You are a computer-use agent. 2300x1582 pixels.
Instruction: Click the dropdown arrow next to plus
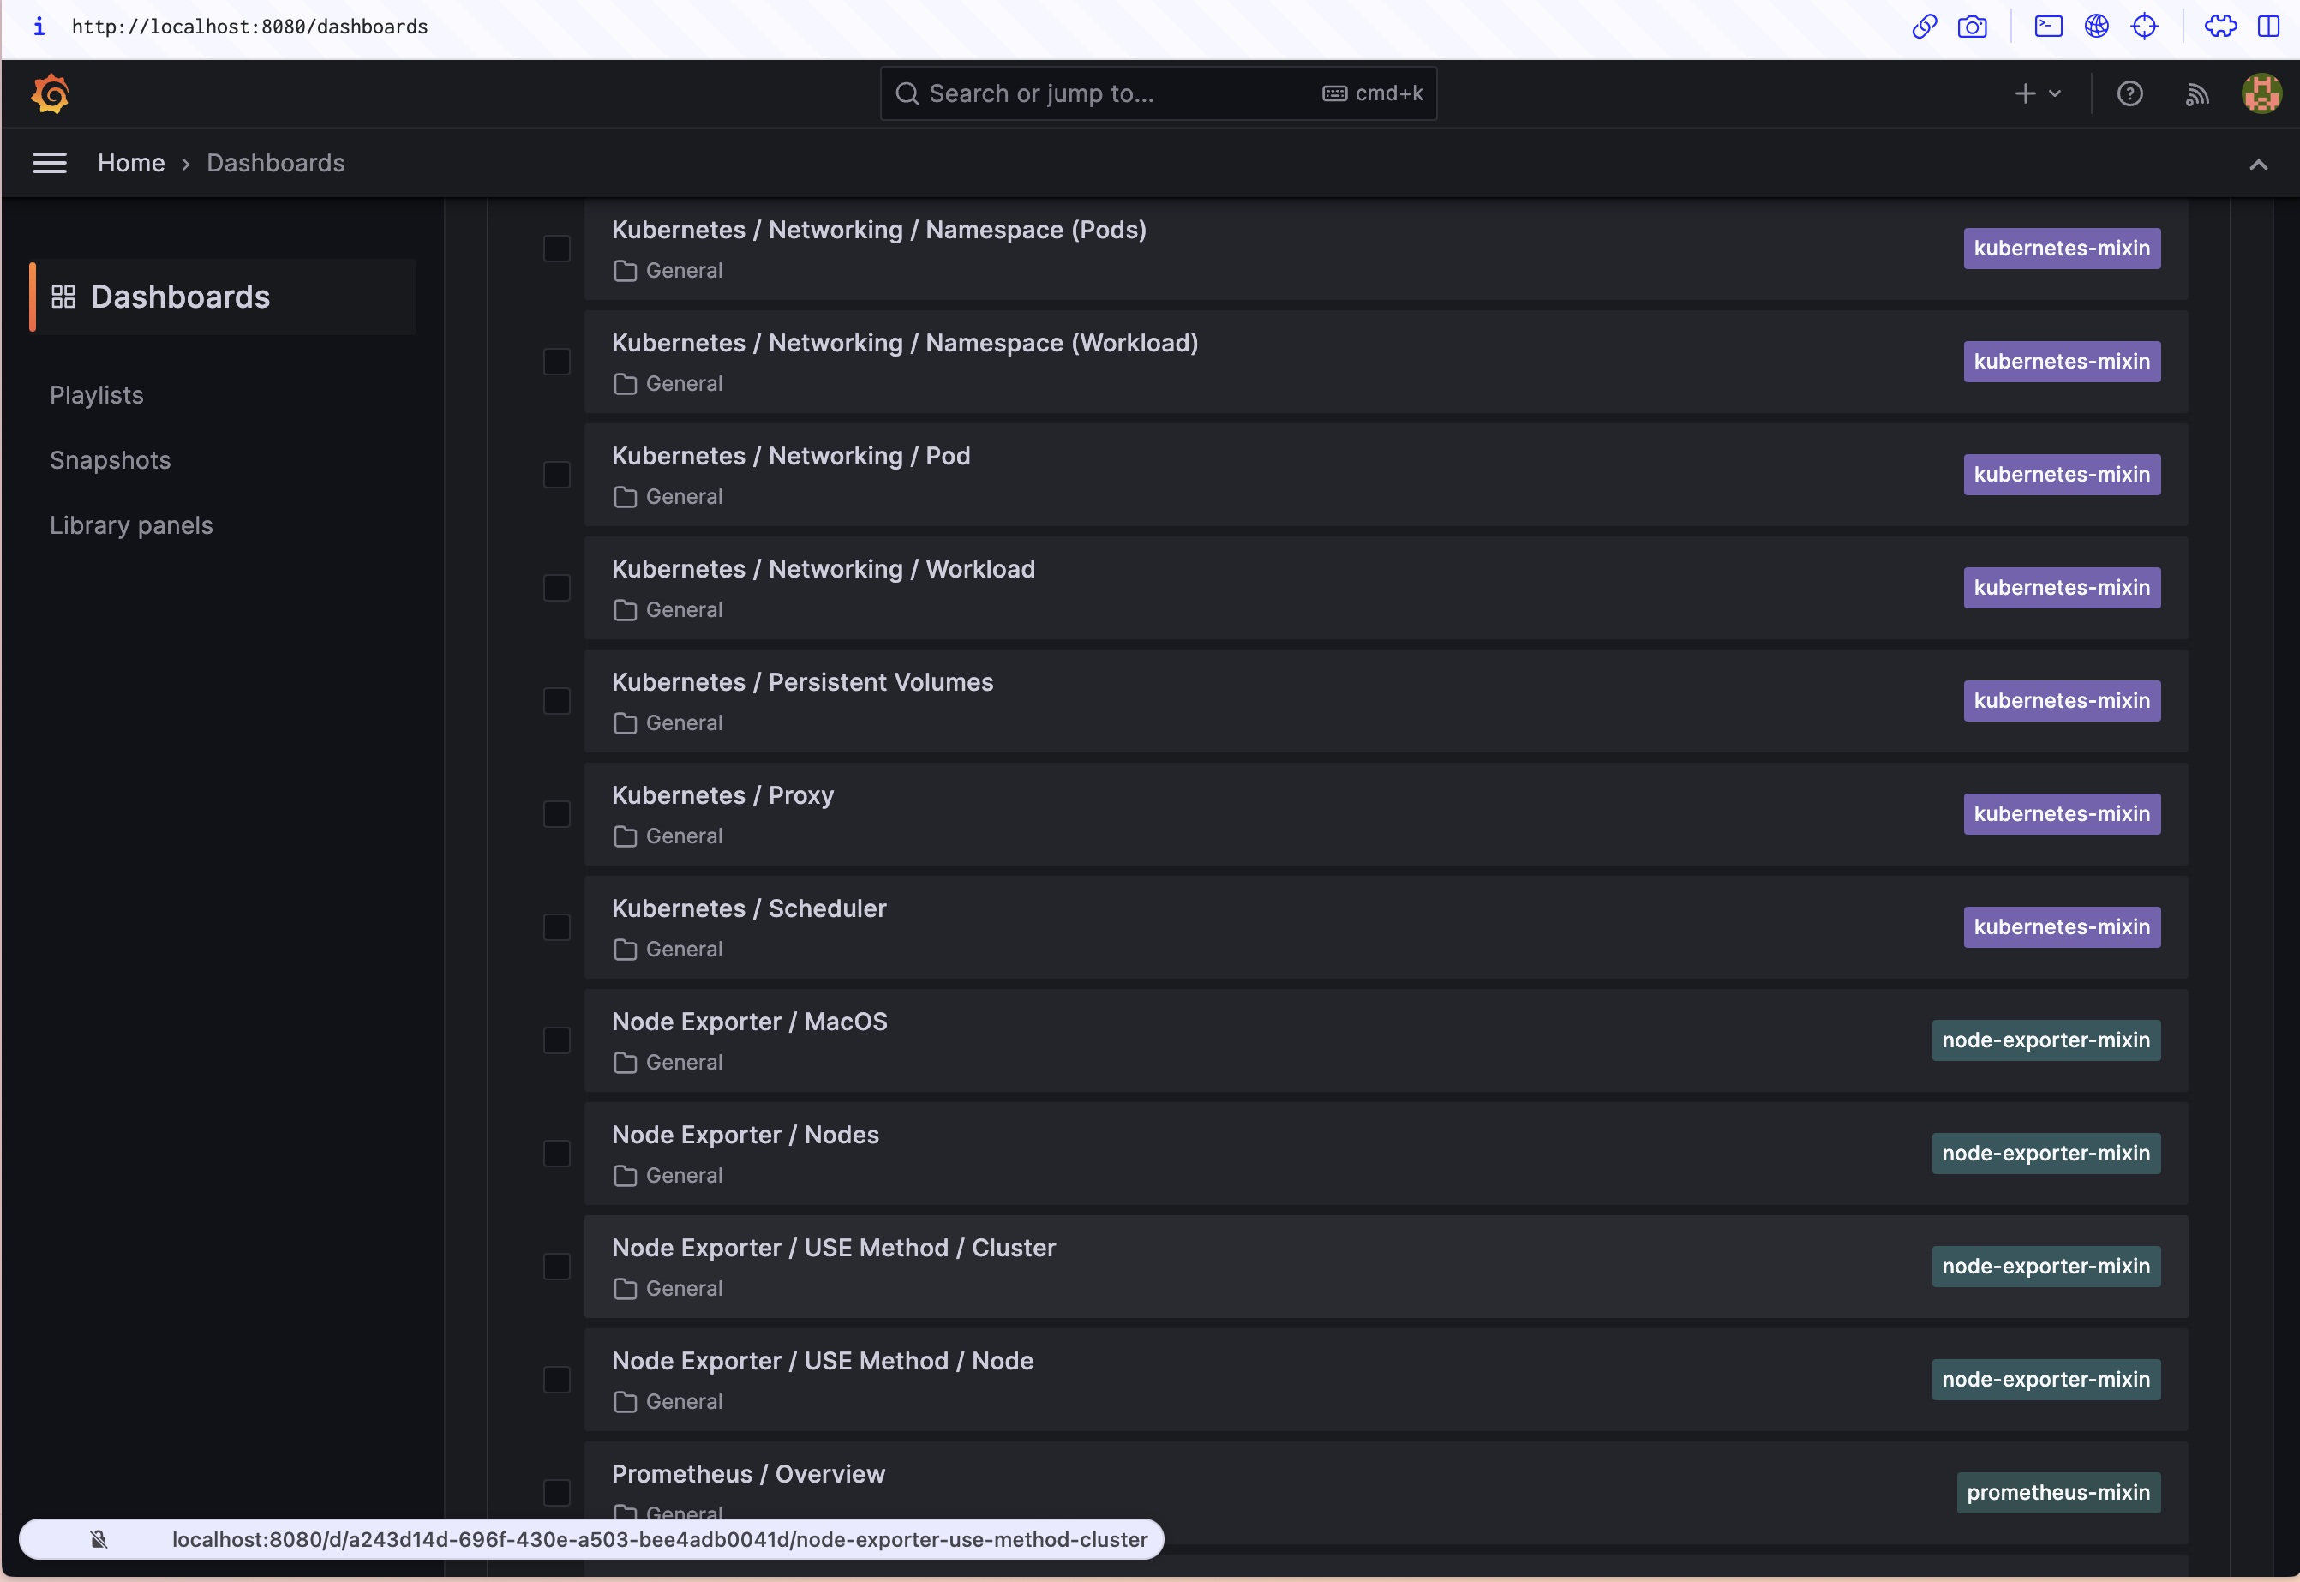point(2055,93)
